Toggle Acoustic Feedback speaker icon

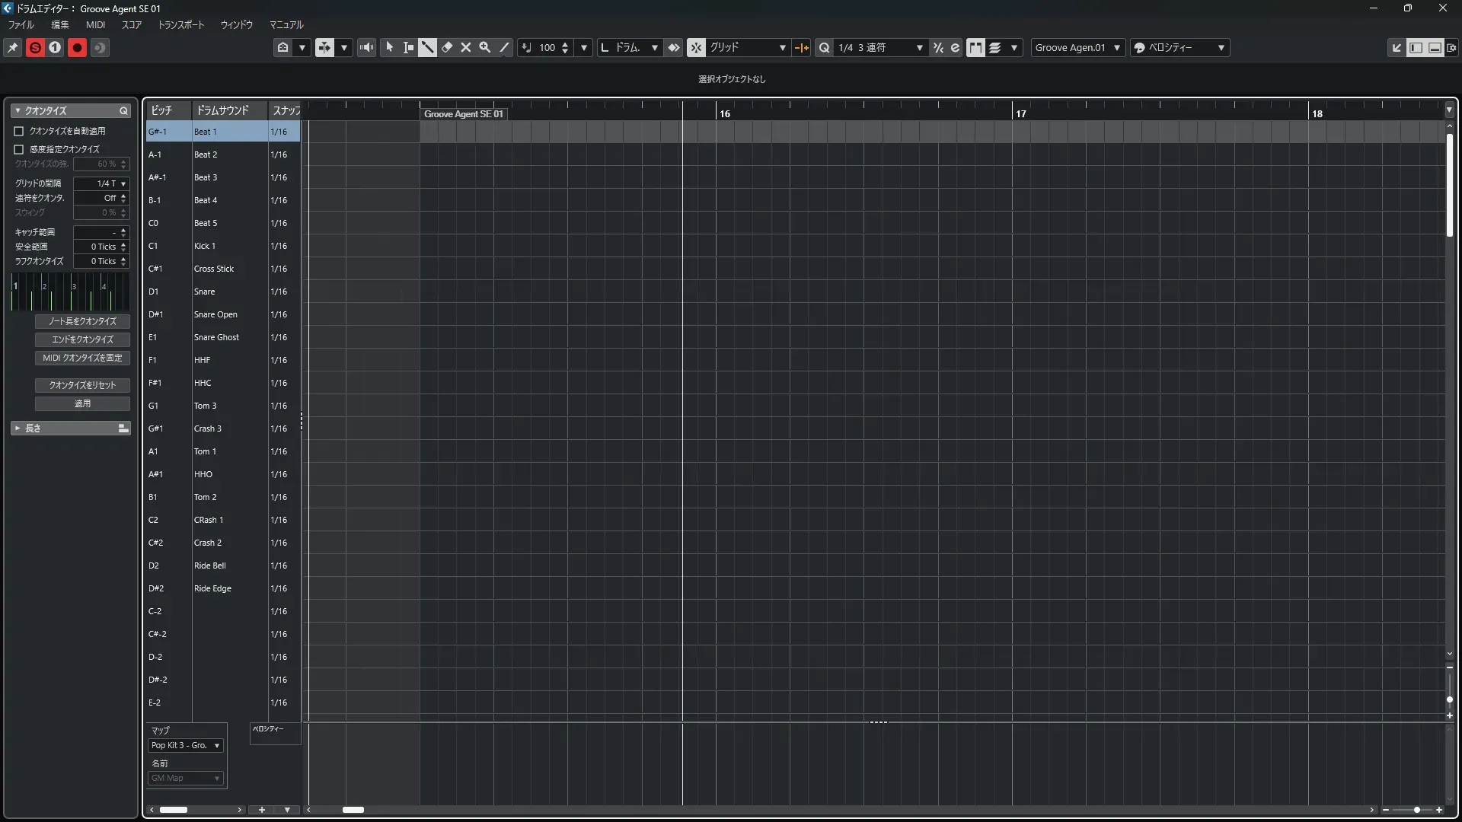coord(366,47)
